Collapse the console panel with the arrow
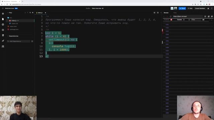214x120 pixels. pos(212,20)
